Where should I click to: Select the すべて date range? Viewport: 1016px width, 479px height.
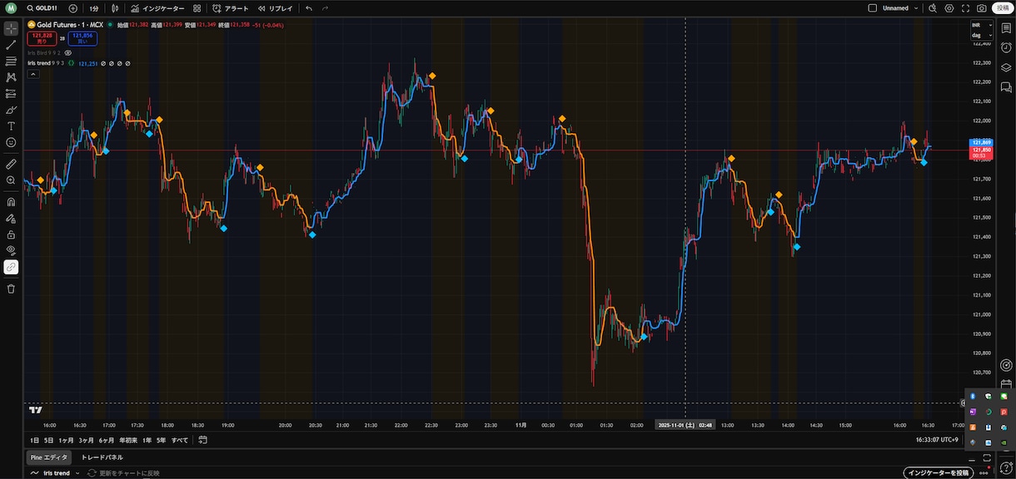(180, 440)
